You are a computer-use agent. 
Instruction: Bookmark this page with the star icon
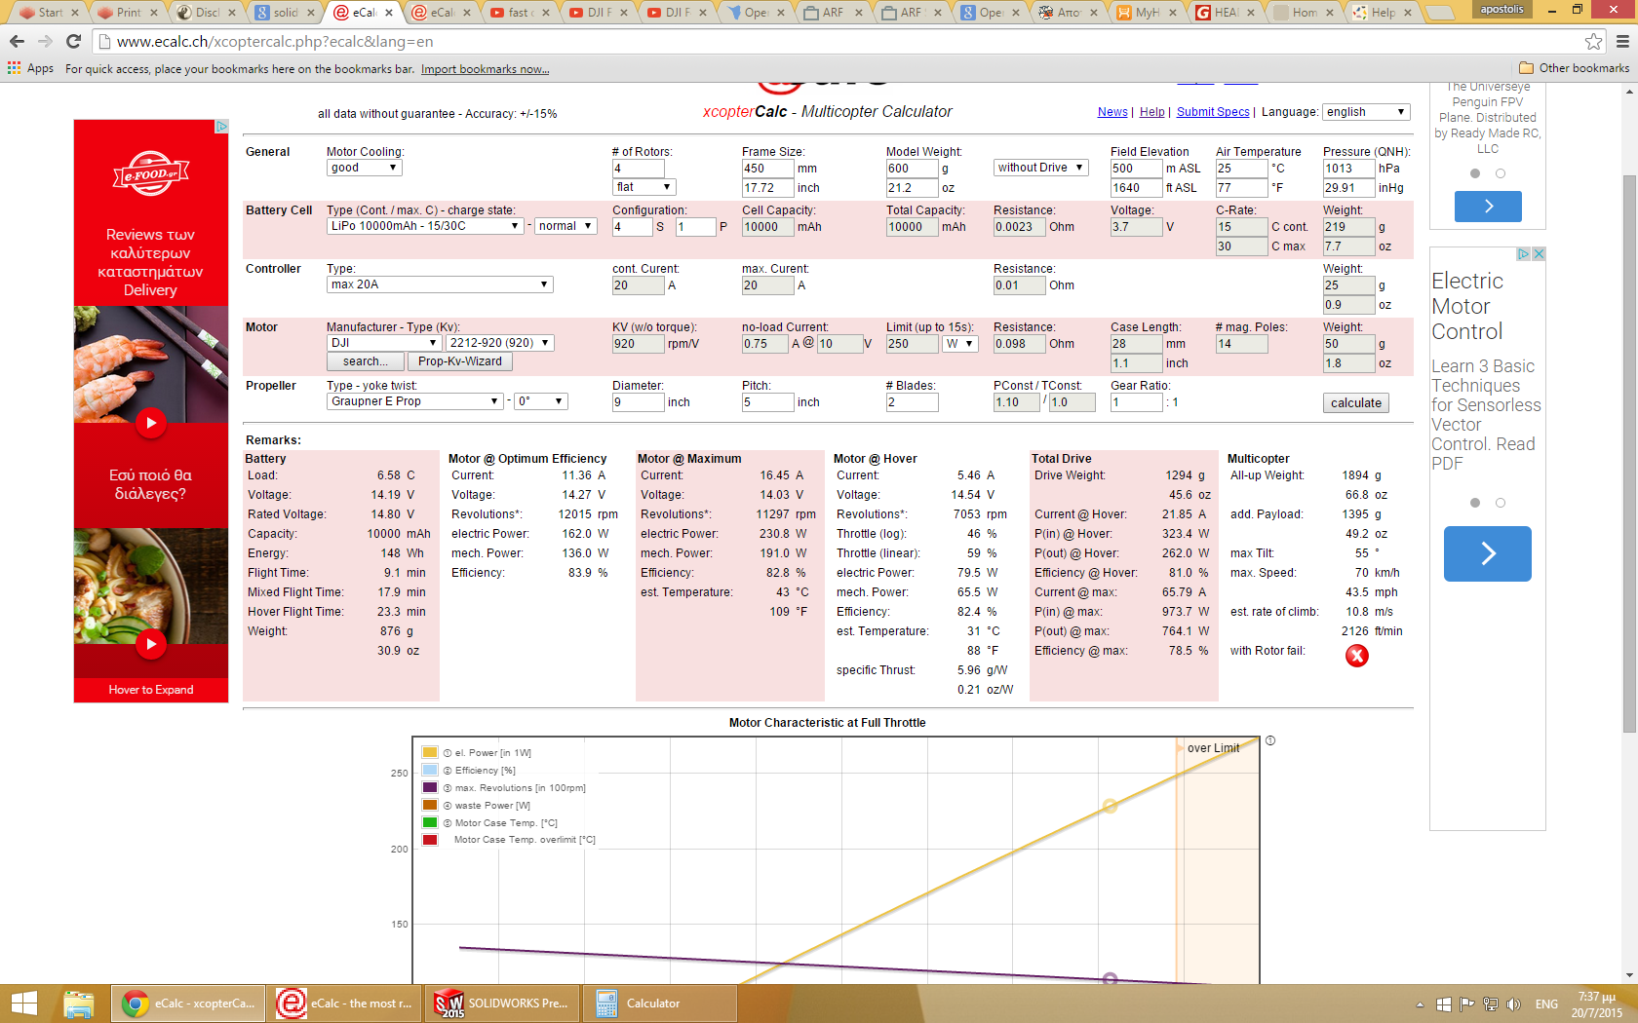1593,41
